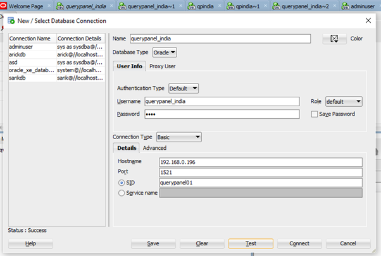This screenshot has height=256, width=381.
Task: Select the adminuser connection row
Action: 56,47
